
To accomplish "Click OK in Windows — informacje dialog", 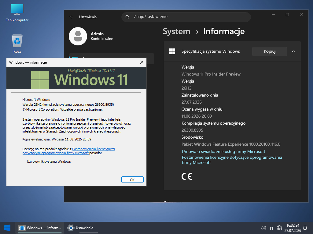I will coord(132,180).
